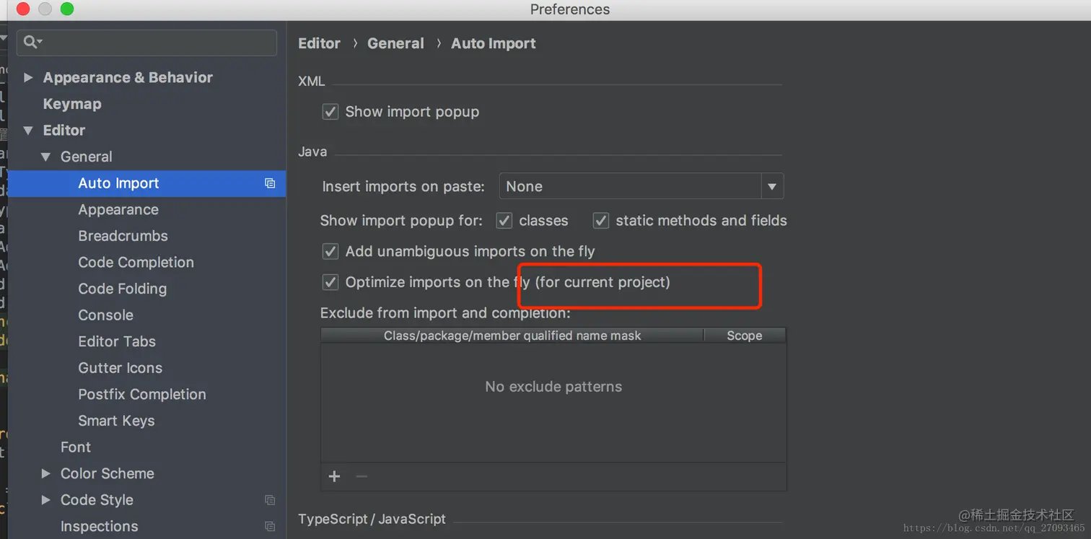Uncheck Add unambiguous imports on the fly
Viewport: 1091px width, 539px height.
(x=330, y=251)
